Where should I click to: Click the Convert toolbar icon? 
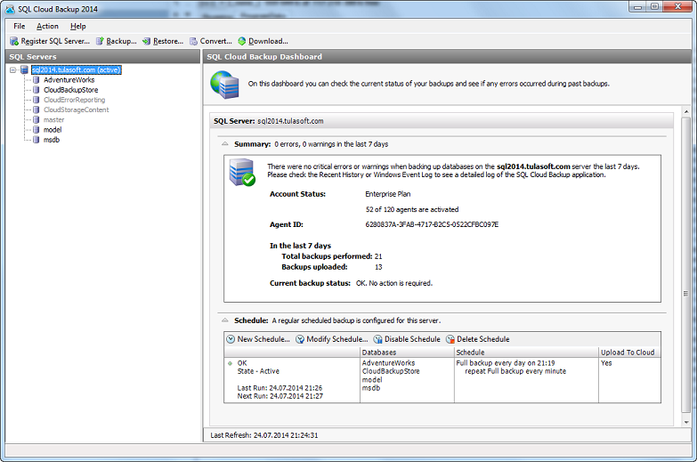(193, 41)
